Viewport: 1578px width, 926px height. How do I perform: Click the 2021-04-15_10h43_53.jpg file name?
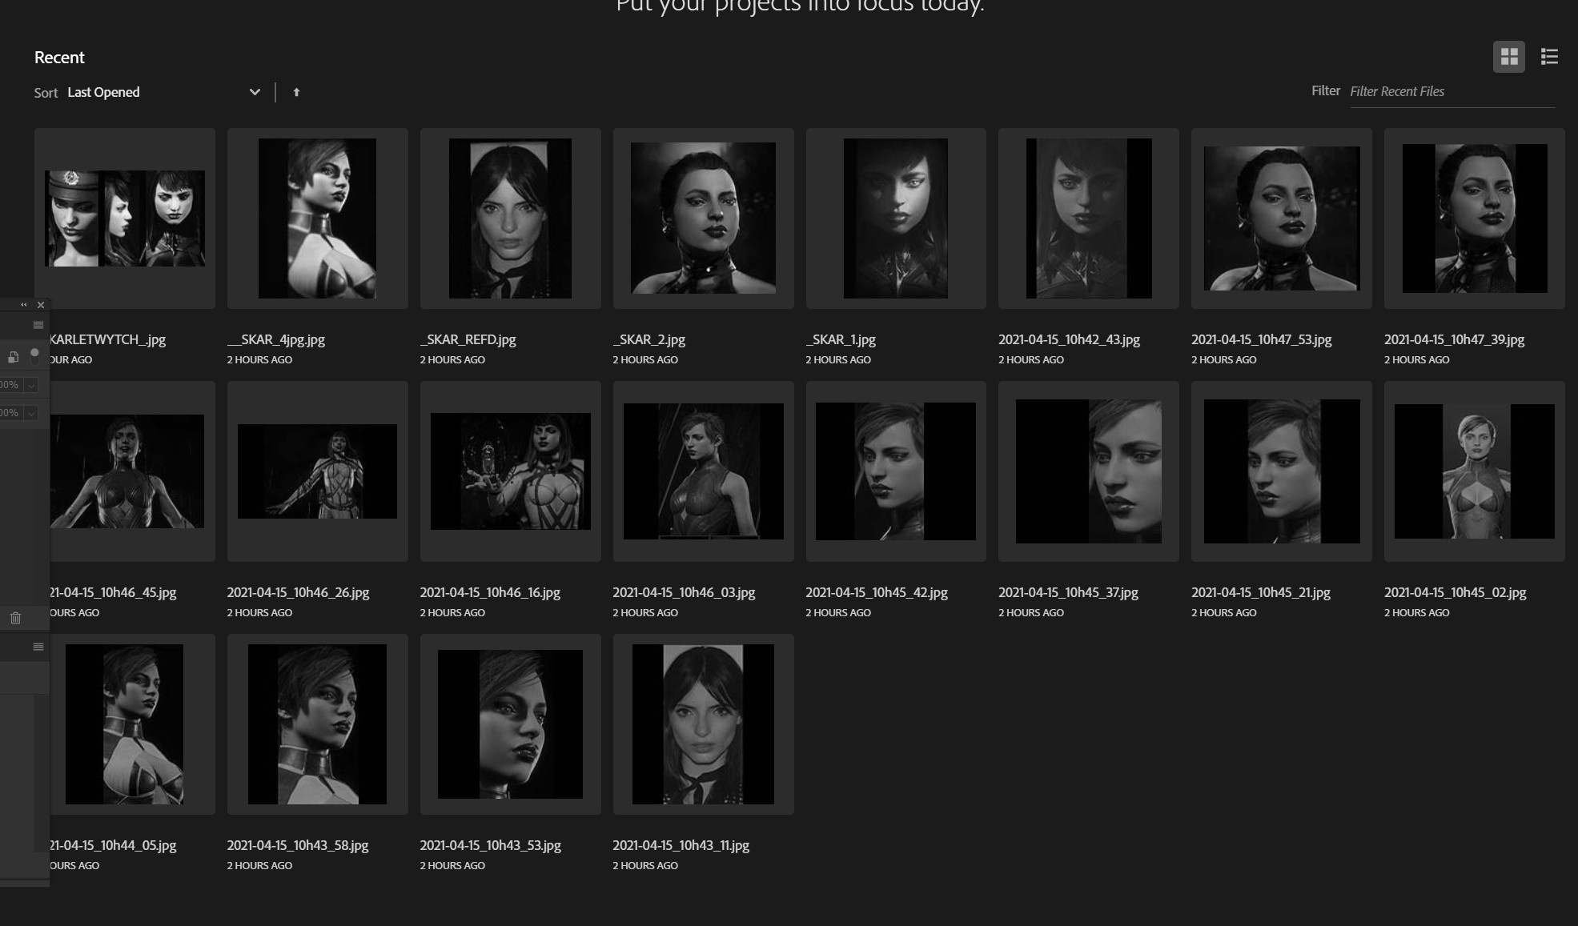click(x=491, y=845)
